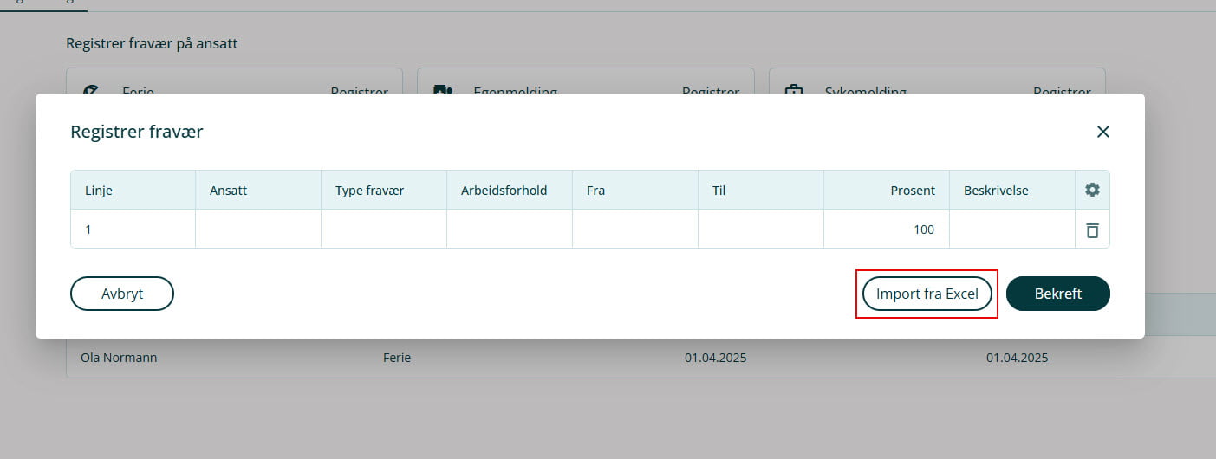Close the Registrer fravær dialog
1216x459 pixels.
pos(1102,132)
